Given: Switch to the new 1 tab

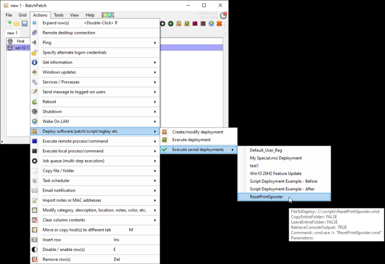Looking at the screenshot, I should coord(12,33).
